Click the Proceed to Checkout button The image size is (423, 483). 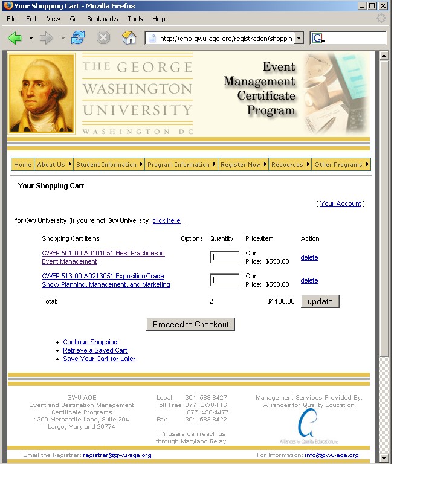(190, 324)
